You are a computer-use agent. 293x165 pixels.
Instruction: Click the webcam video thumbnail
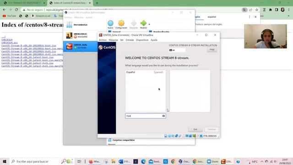tap(266, 36)
